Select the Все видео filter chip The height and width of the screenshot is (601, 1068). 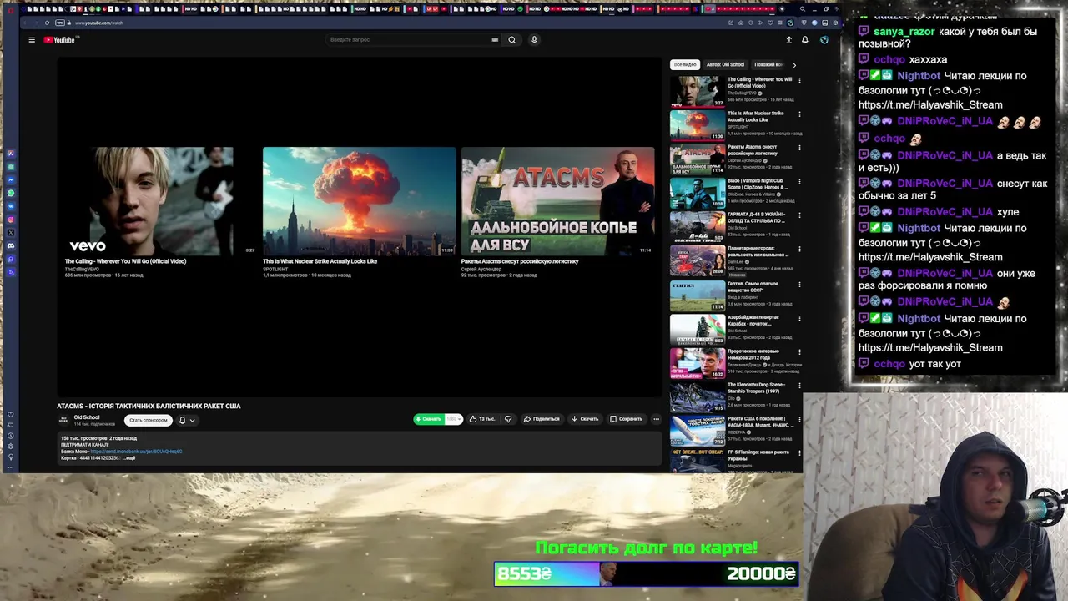coord(685,64)
